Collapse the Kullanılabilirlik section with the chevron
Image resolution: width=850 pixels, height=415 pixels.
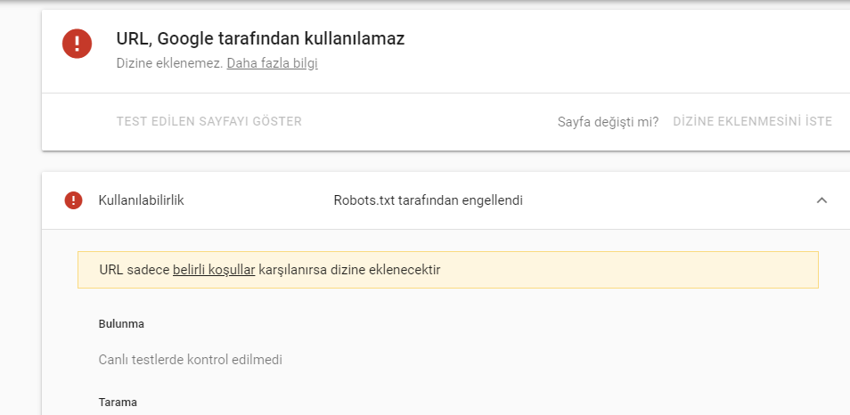click(x=821, y=200)
